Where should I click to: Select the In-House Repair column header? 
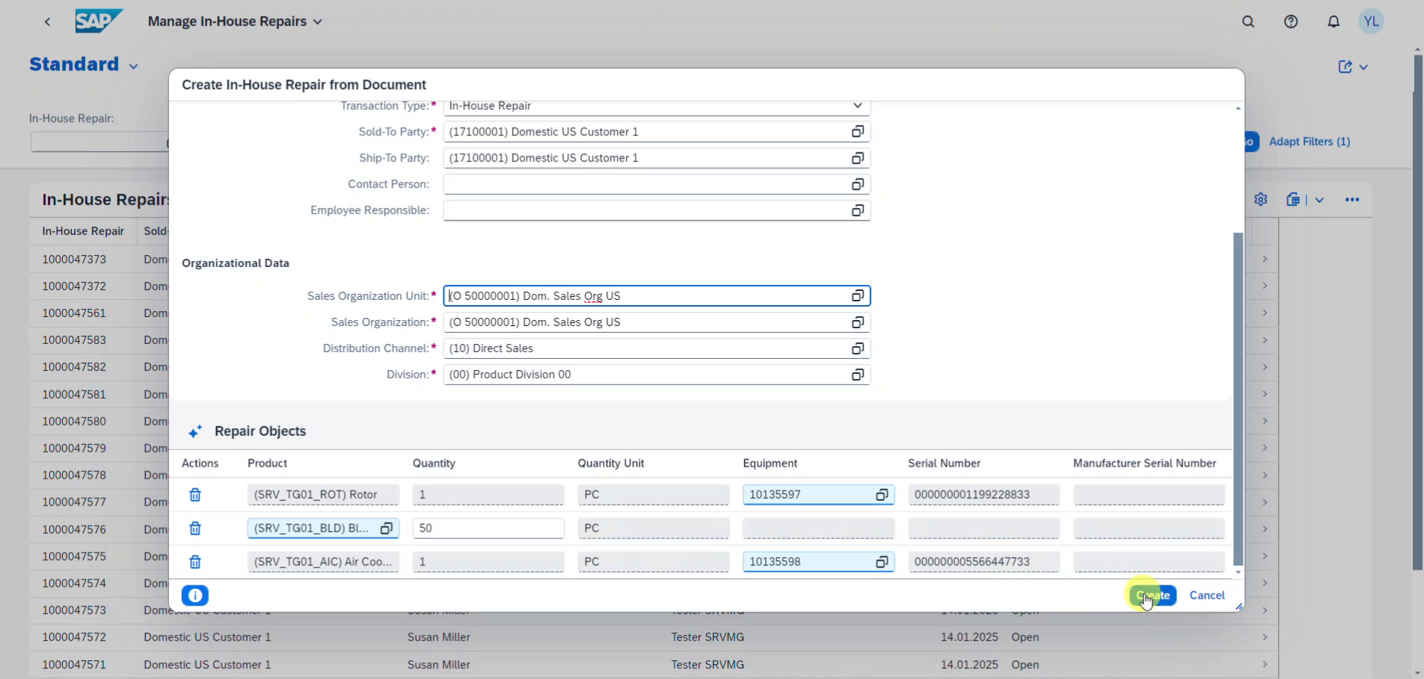click(x=83, y=231)
